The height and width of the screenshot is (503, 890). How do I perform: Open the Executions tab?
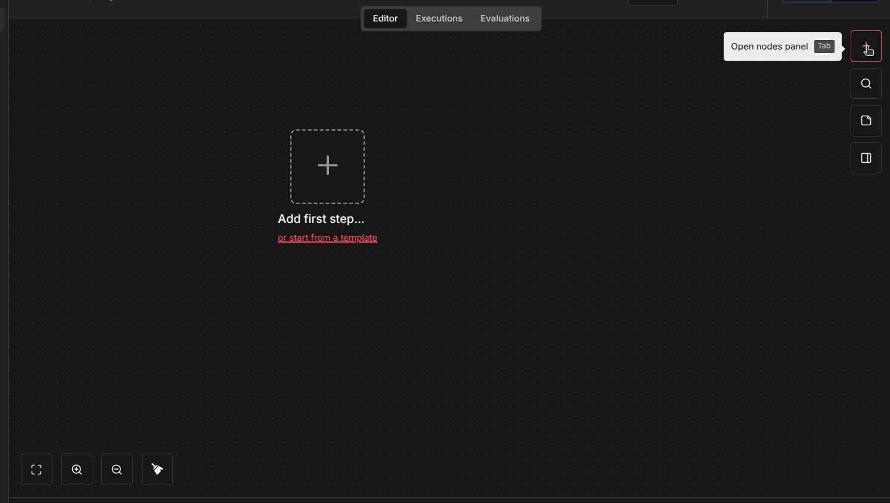tap(439, 18)
